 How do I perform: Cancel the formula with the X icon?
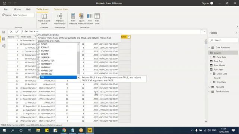click(x=11, y=32)
